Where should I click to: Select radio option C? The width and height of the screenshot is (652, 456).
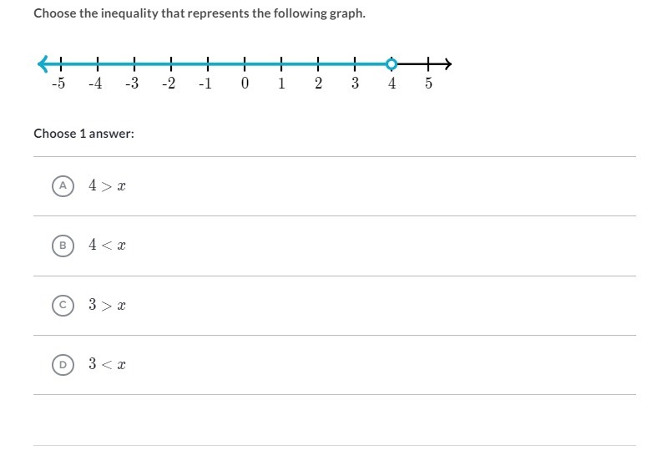pos(63,306)
